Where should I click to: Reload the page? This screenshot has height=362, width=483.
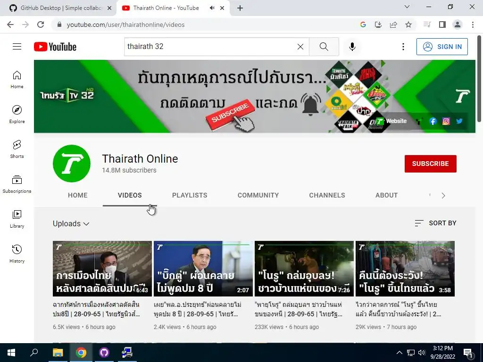pos(41,25)
